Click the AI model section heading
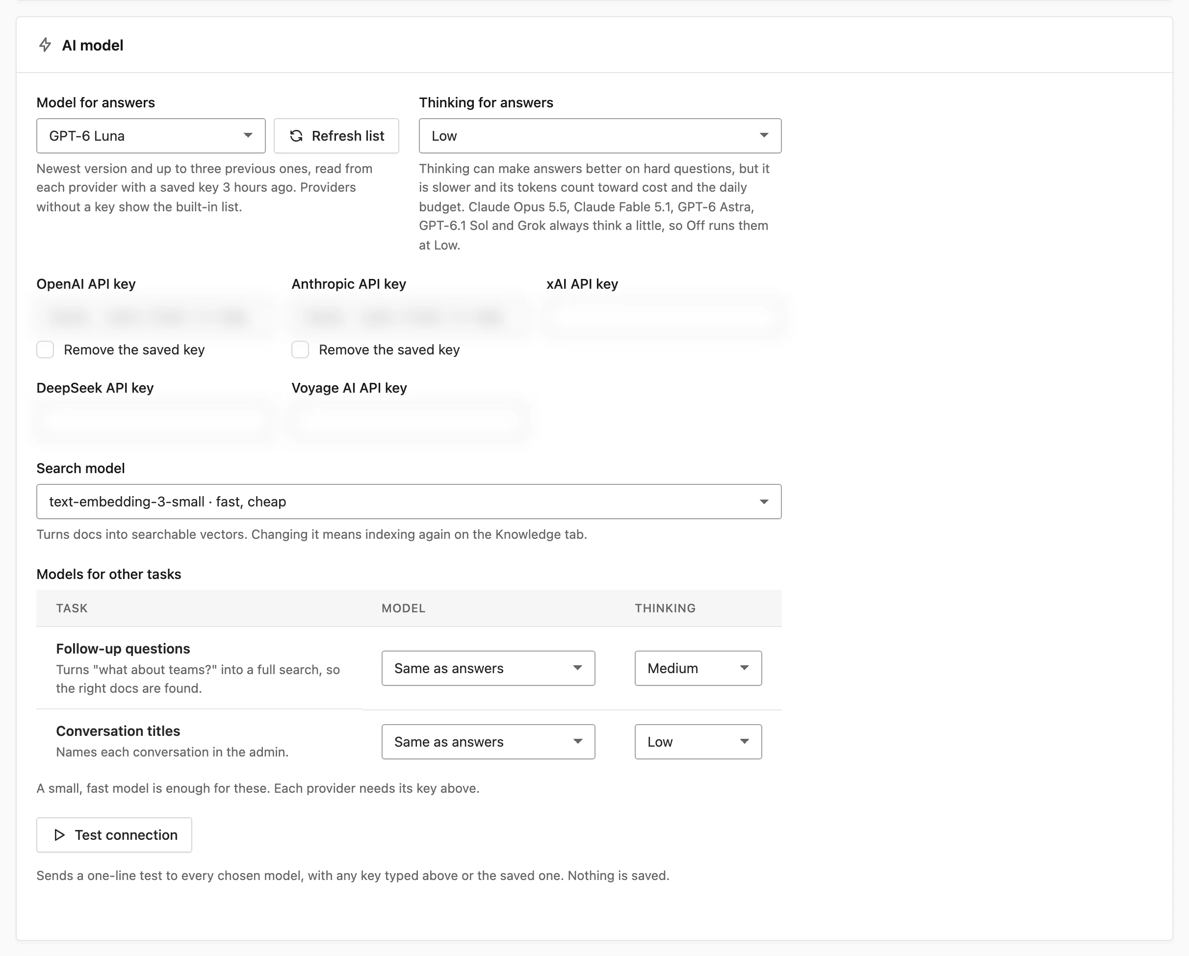The height and width of the screenshot is (956, 1189). pos(93,45)
